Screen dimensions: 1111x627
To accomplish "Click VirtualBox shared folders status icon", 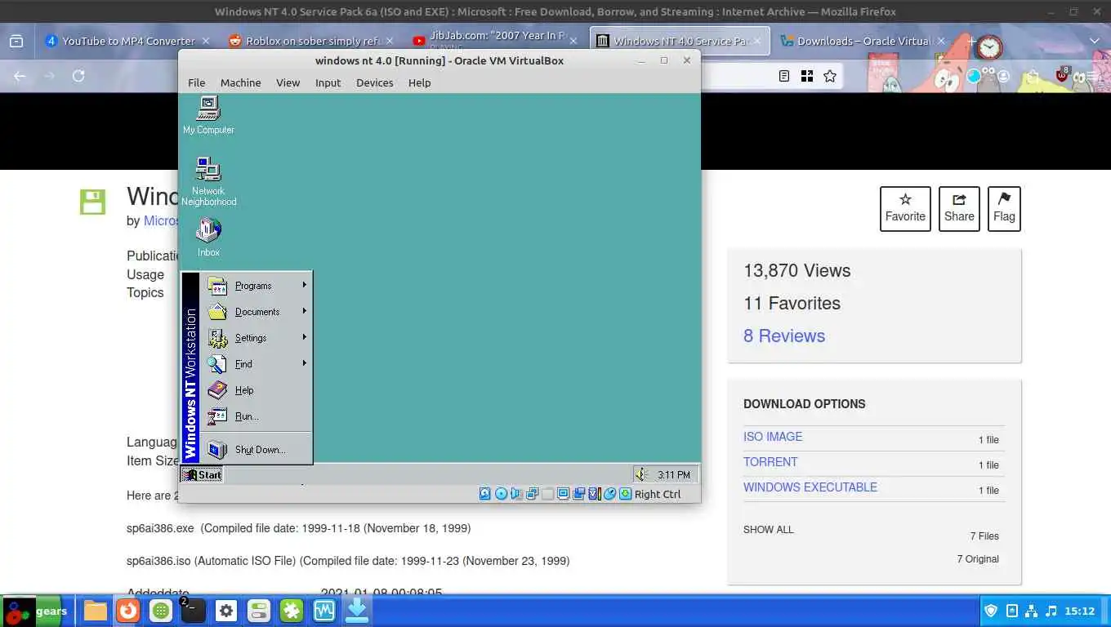I will point(548,494).
